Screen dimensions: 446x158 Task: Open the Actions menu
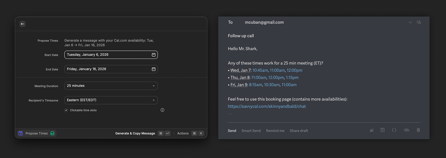coord(183,133)
